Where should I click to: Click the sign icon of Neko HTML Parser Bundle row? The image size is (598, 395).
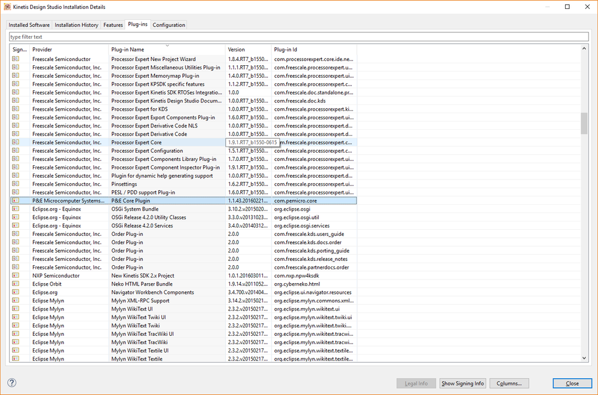(x=16, y=284)
